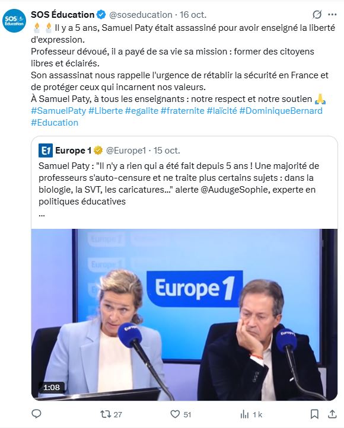344x428 pixels.
Task: Open the SOS Éducation profile avatar
Action: point(14,21)
